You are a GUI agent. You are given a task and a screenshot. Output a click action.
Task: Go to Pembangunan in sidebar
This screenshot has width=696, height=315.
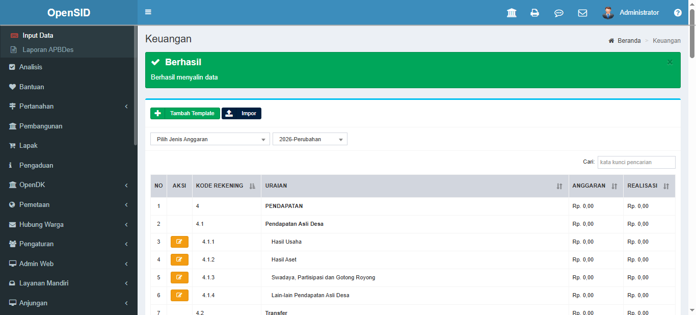41,126
